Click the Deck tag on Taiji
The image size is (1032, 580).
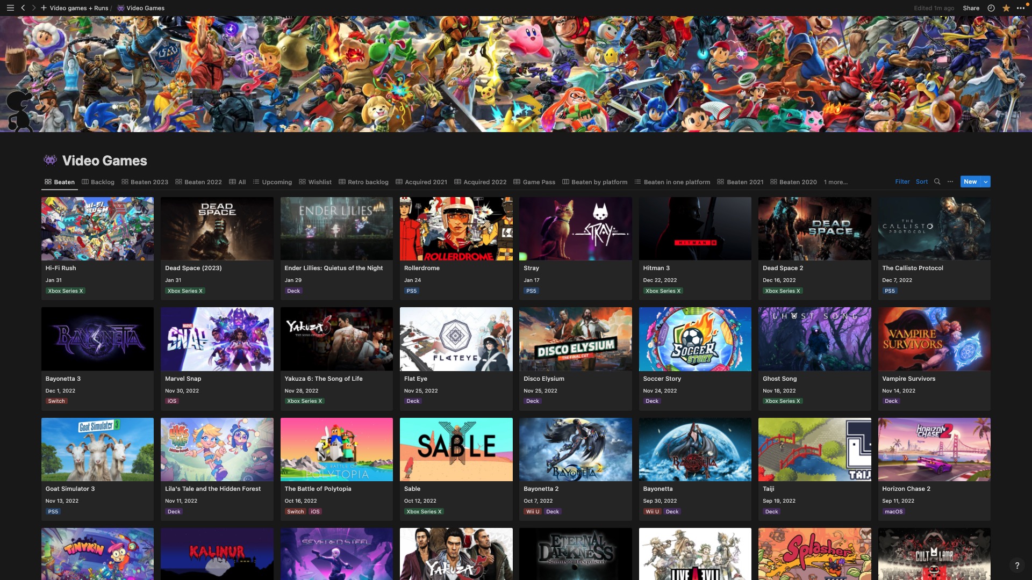771,512
